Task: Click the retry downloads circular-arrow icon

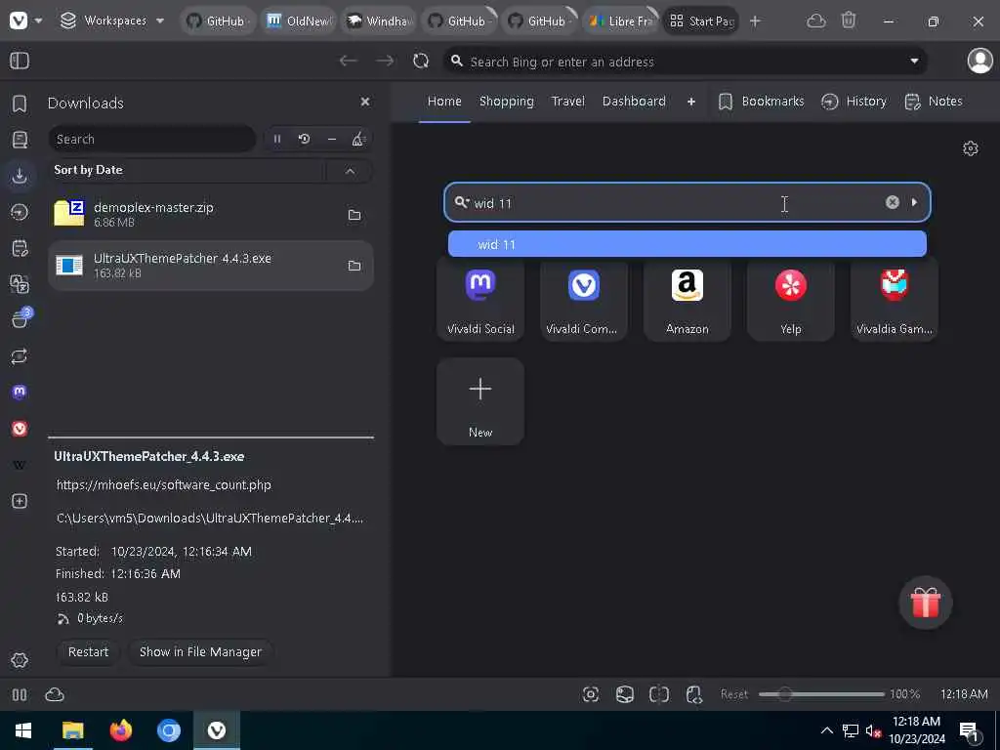Action: (305, 139)
